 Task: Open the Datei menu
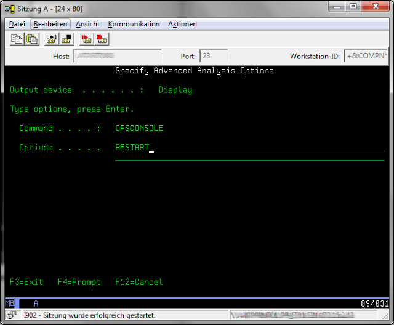coord(17,24)
